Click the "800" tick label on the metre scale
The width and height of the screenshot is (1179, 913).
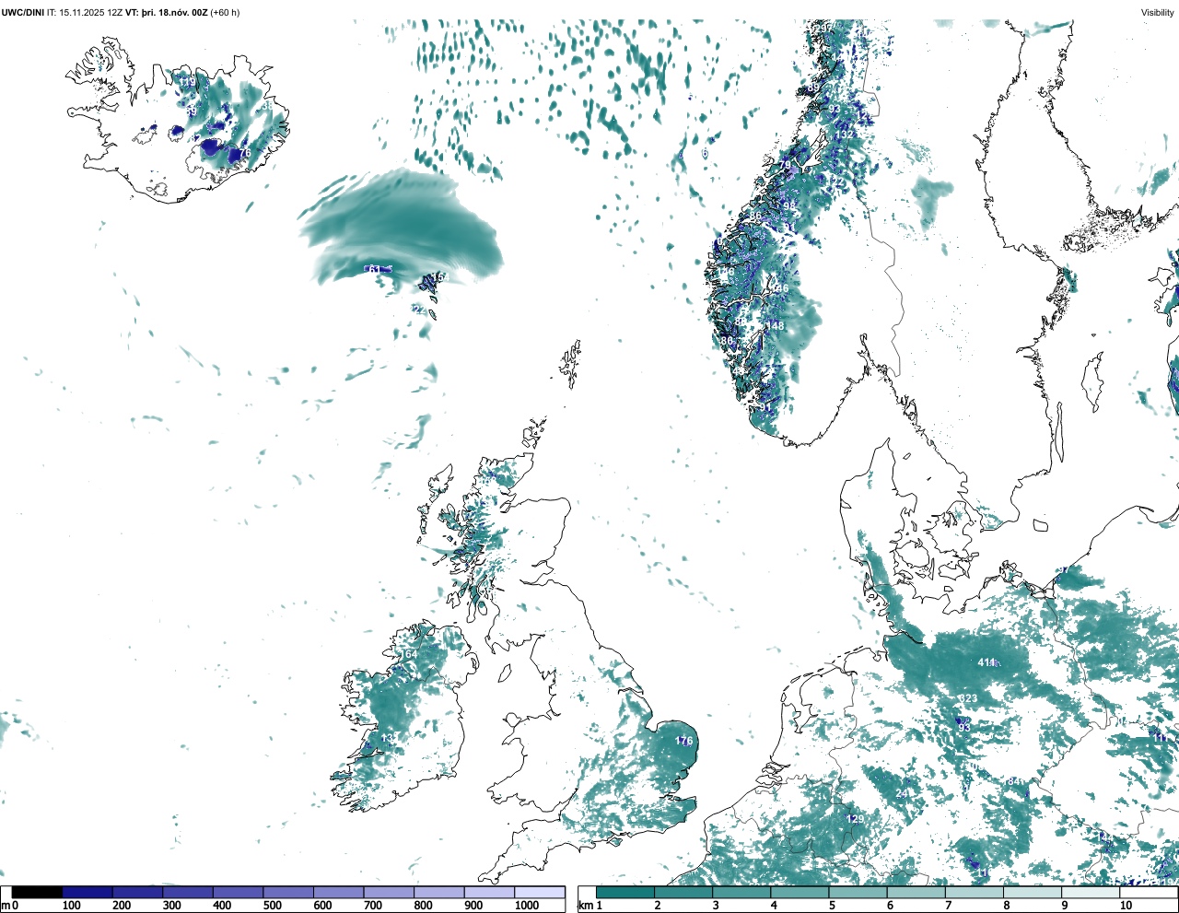pyautogui.click(x=423, y=906)
